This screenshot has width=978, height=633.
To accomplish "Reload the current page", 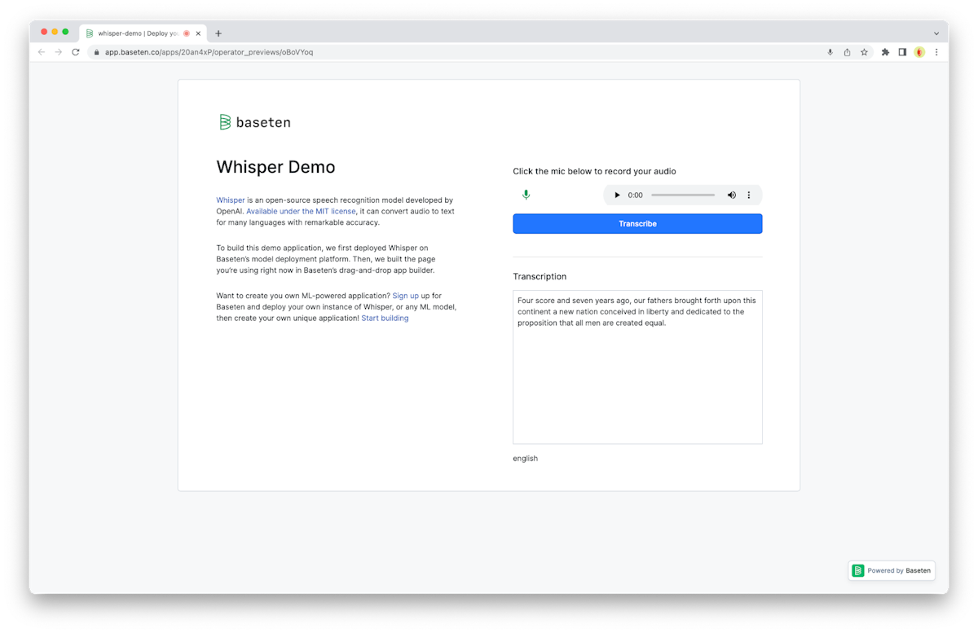I will coord(76,52).
